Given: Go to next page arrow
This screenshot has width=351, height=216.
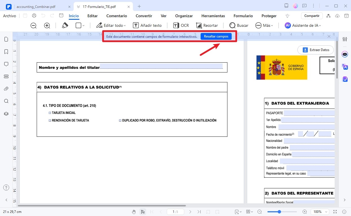Looking at the screenshot, I should 190,211.
